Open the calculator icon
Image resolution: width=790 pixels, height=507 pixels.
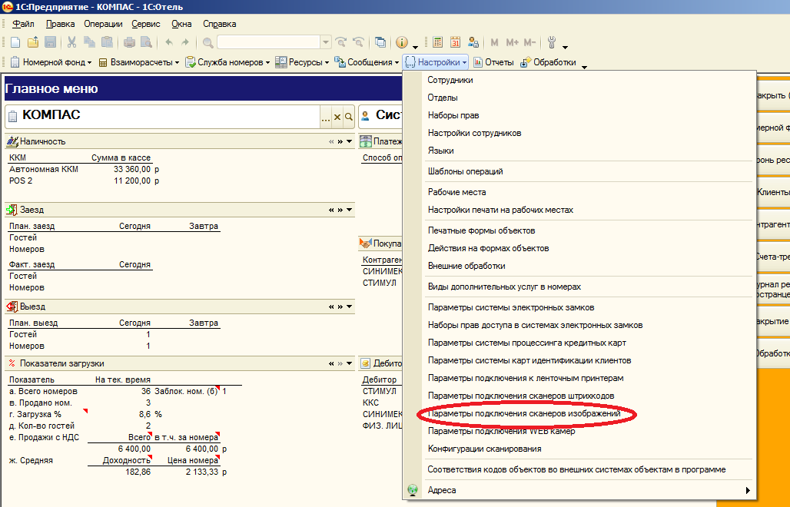click(x=438, y=43)
